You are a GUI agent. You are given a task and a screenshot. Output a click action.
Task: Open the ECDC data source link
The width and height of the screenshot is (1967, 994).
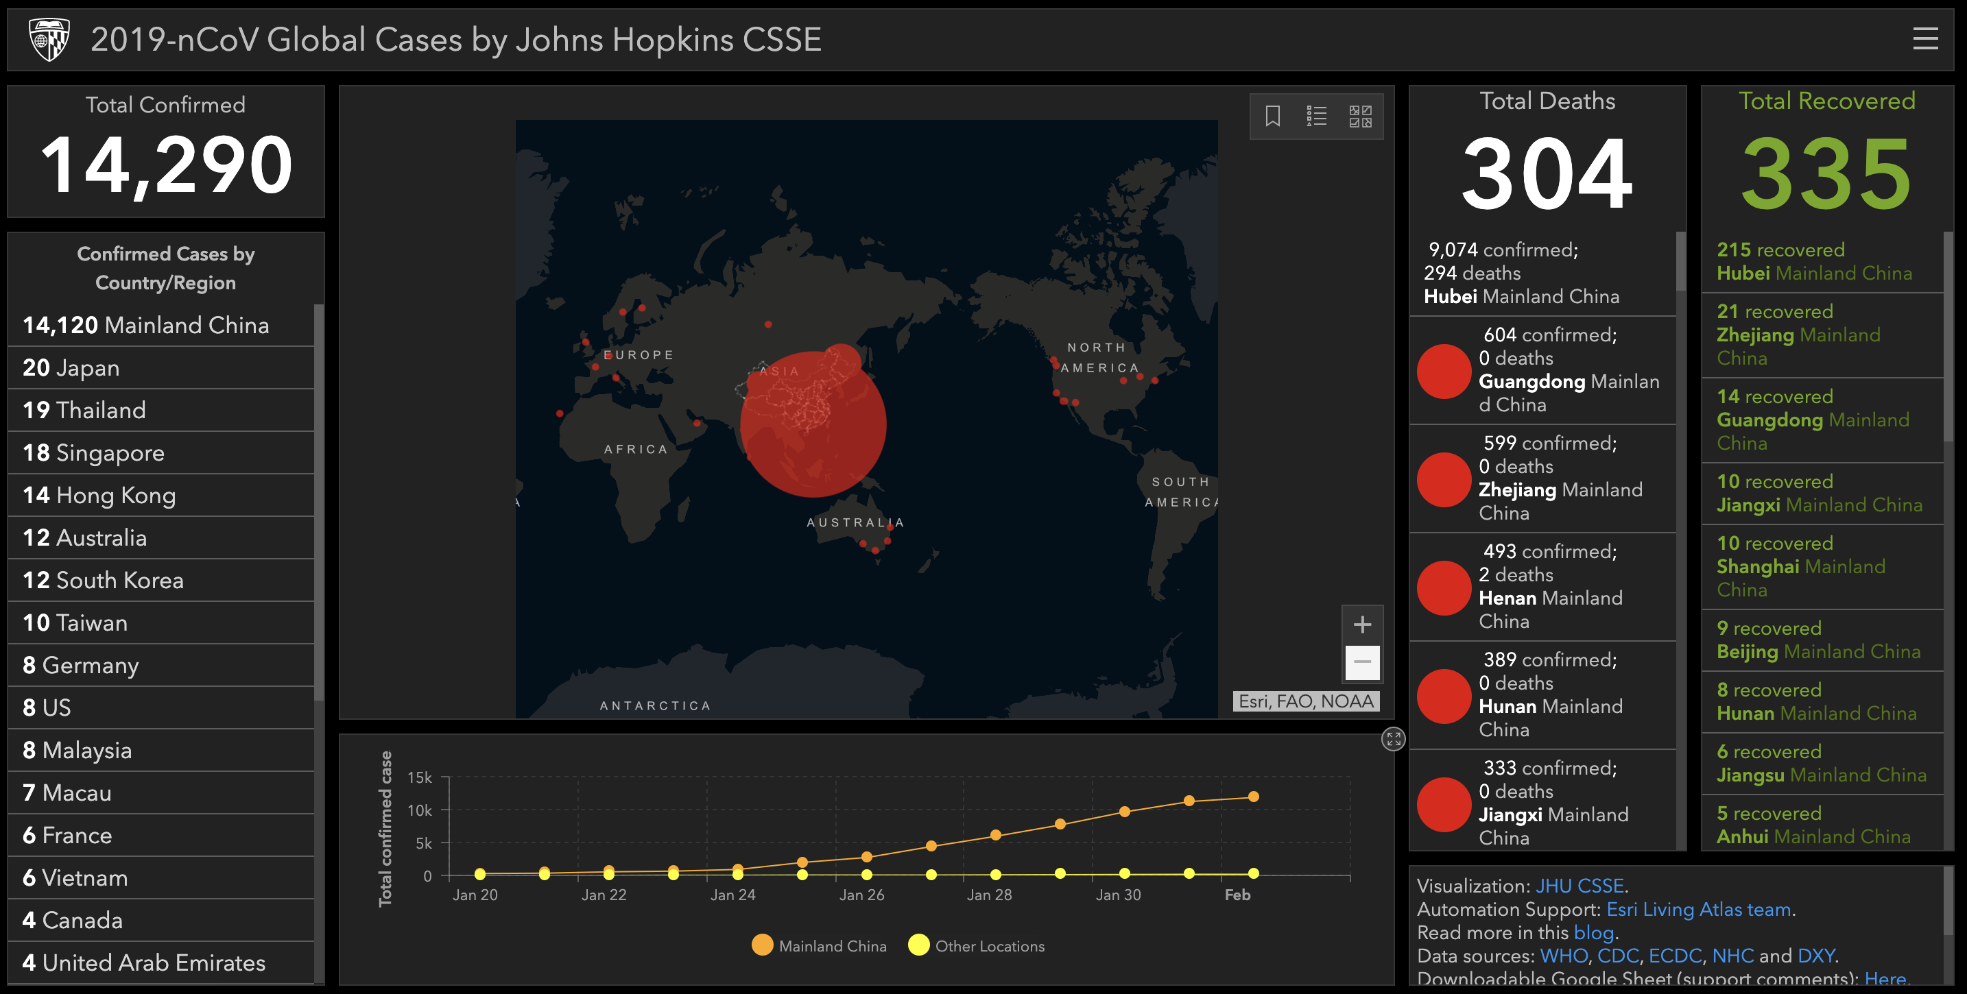(1675, 956)
